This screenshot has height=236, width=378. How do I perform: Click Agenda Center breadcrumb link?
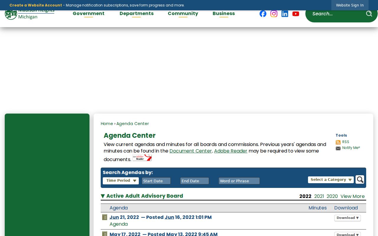(x=133, y=124)
